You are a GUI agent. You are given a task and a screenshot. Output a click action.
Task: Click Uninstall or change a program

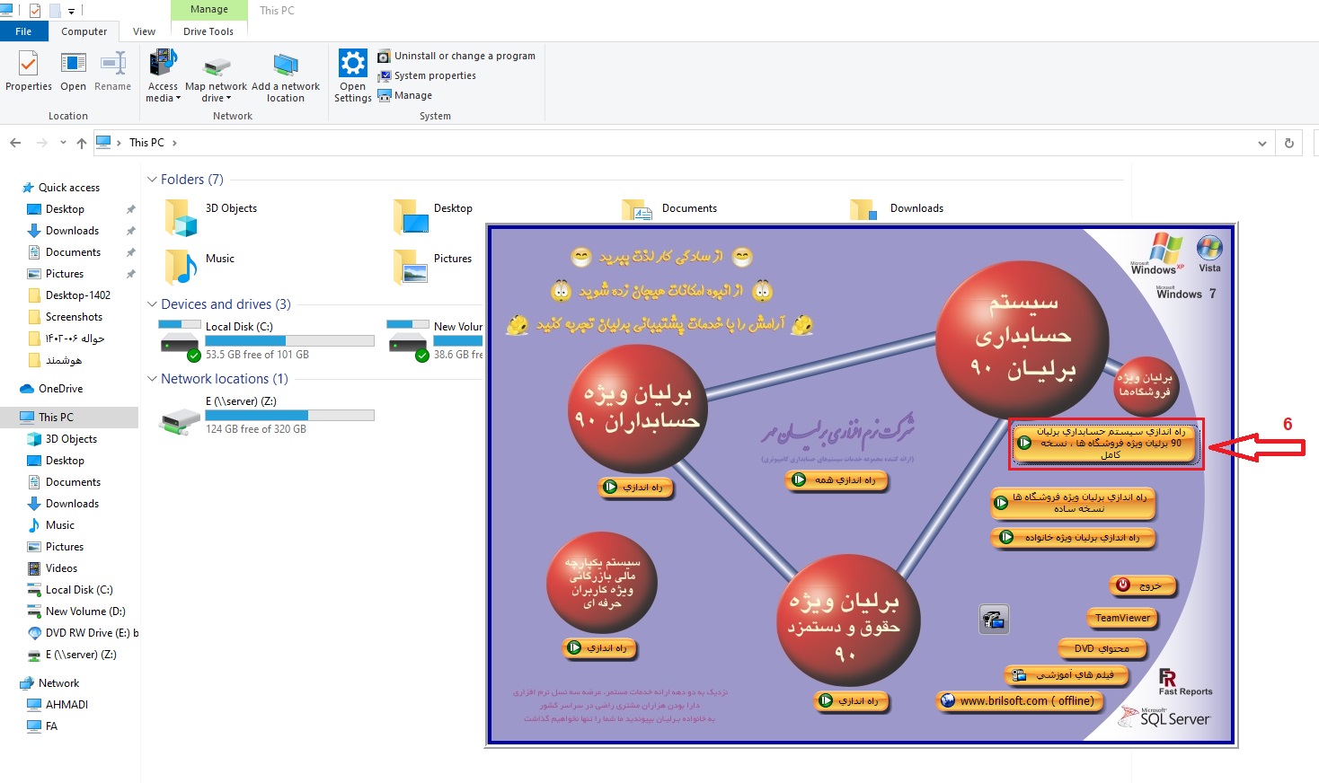pos(456,56)
